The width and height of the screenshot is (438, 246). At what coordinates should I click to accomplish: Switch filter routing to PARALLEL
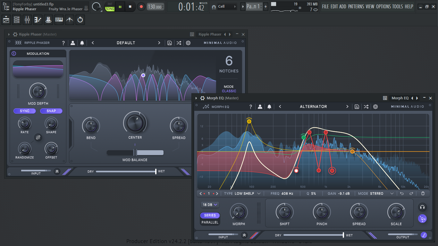click(x=210, y=222)
